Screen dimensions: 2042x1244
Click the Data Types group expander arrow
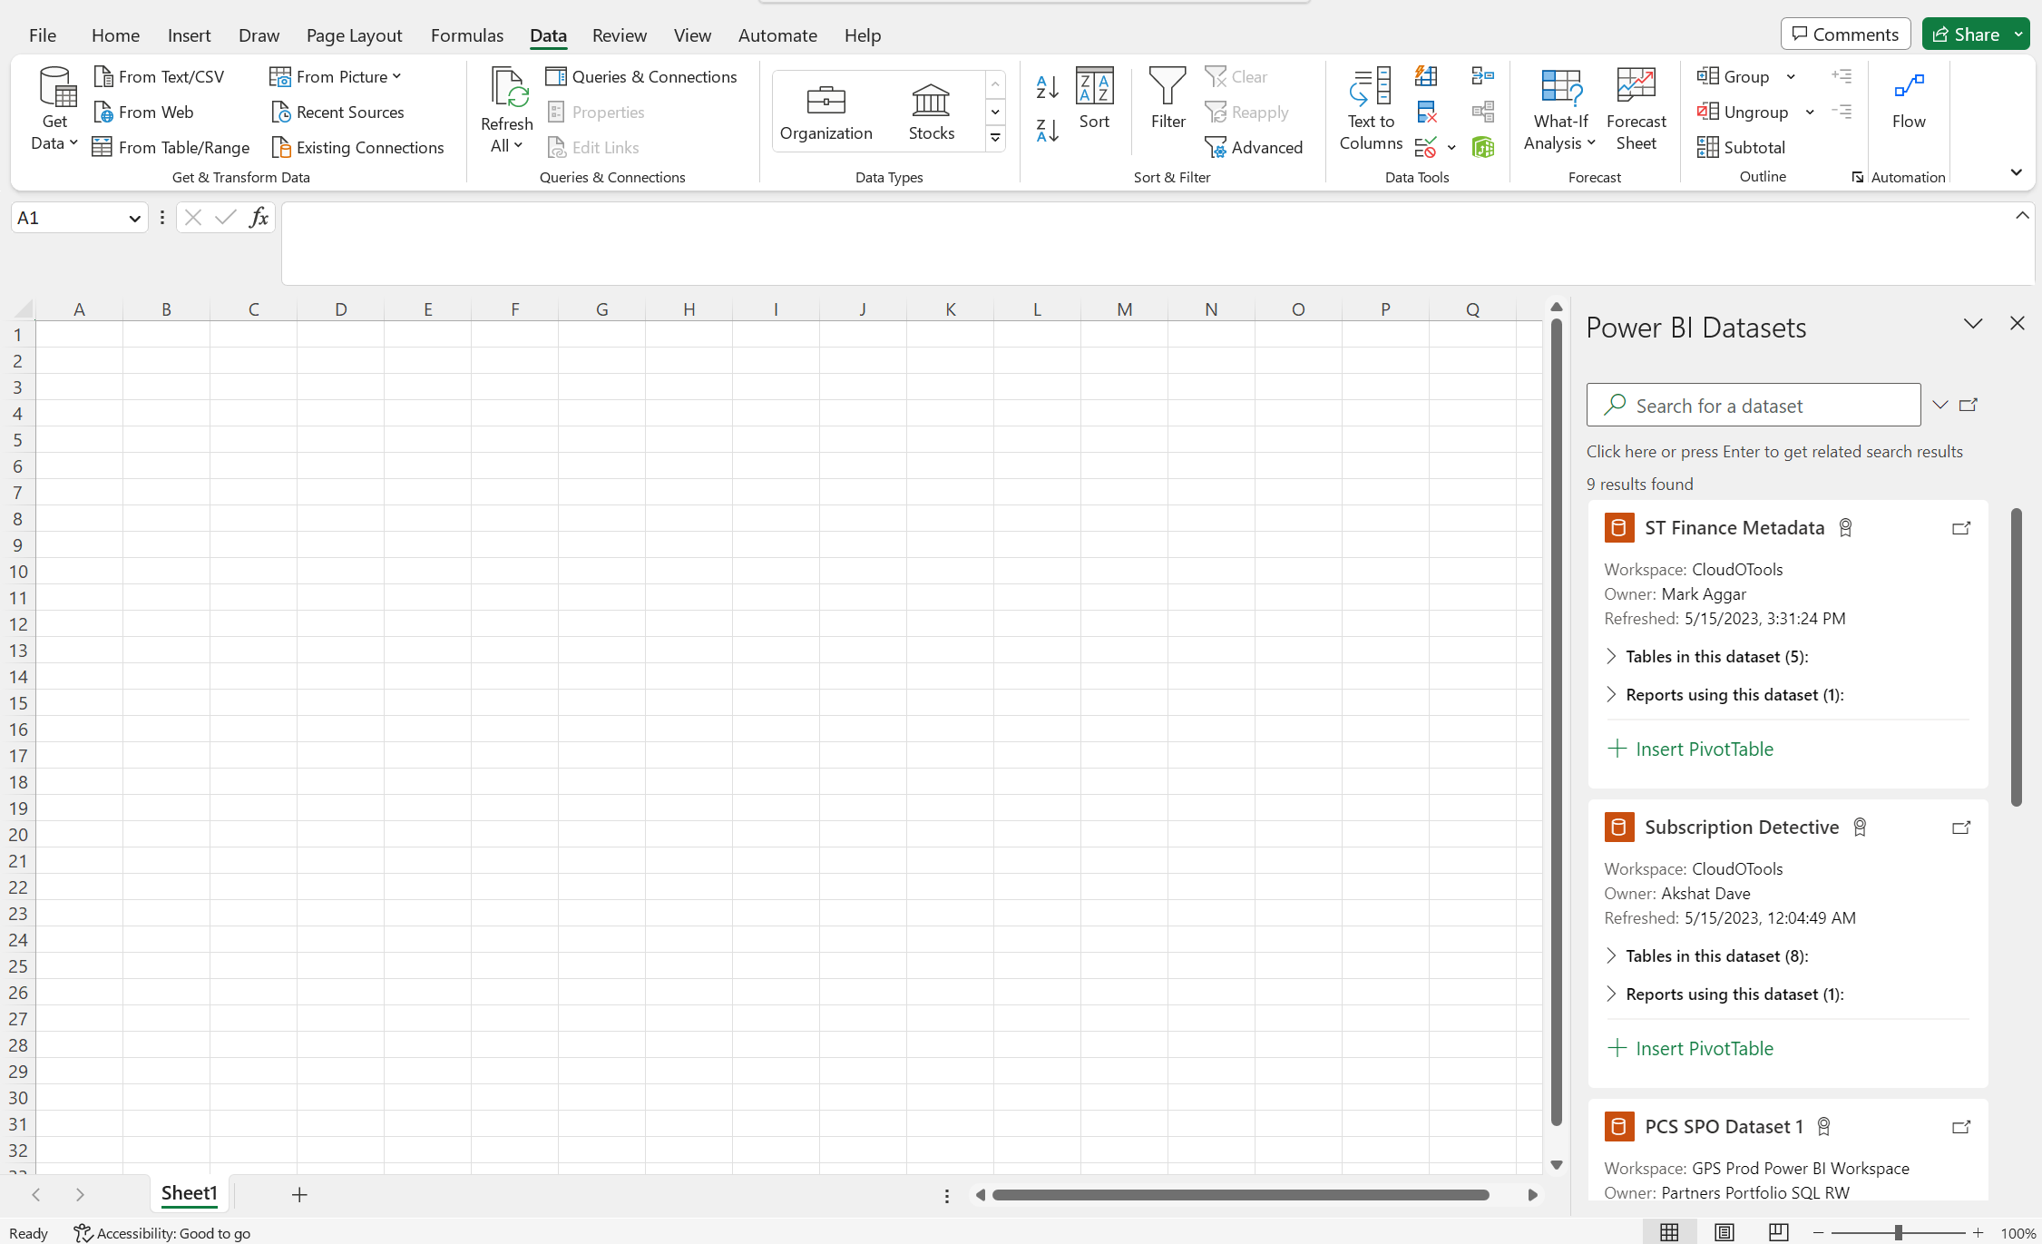[x=995, y=142]
